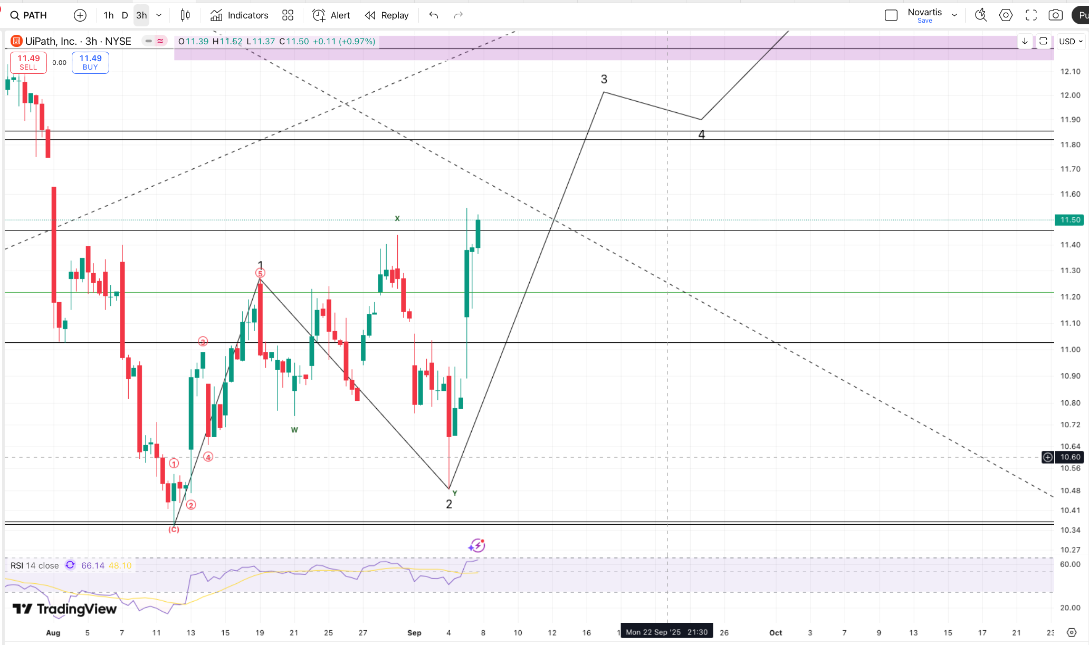The image size is (1089, 645).
Task: Click the Indicators chart icon
Action: [216, 15]
